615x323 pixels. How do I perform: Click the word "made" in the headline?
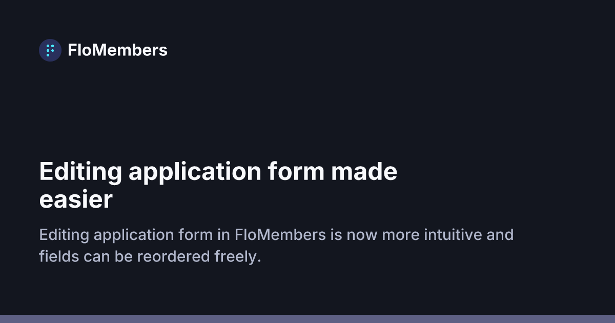pos(364,172)
